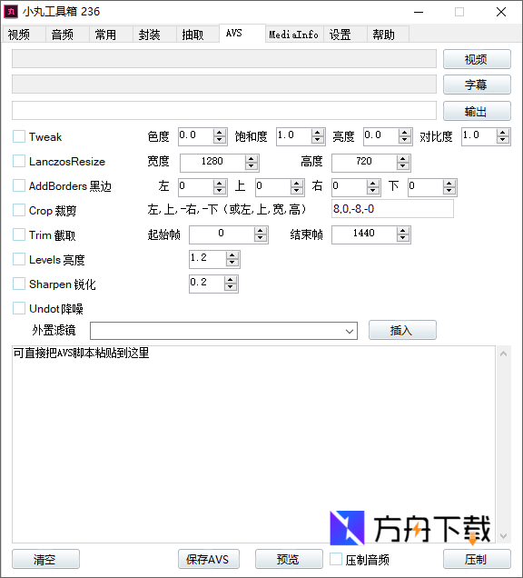
Task: Click the Crop parameters field 8,0,-8,-0
Action: [392, 209]
